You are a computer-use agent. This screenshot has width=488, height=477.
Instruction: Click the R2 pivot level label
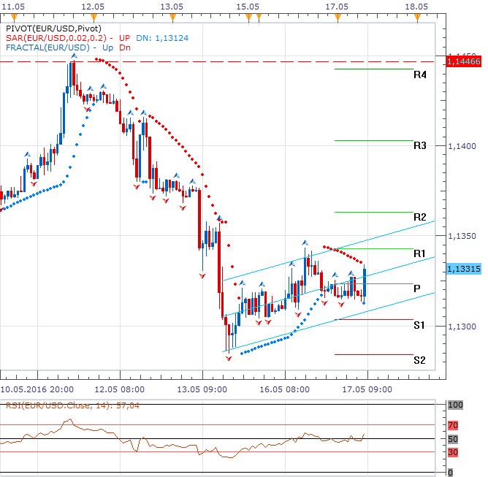[420, 217]
